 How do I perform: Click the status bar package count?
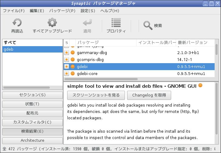coord(19,149)
